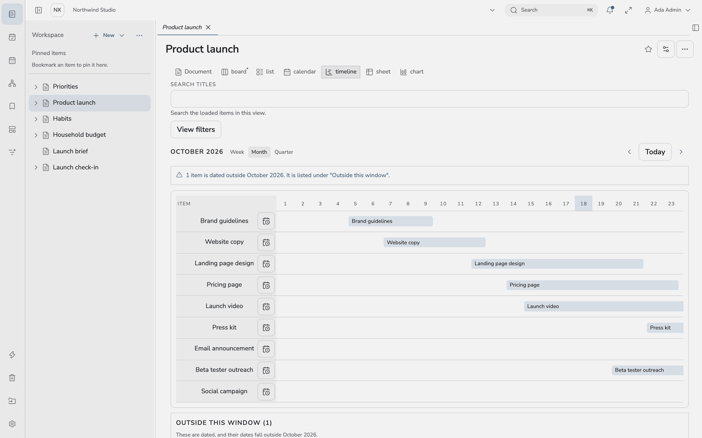Switch timeline range to Week

pyautogui.click(x=237, y=152)
